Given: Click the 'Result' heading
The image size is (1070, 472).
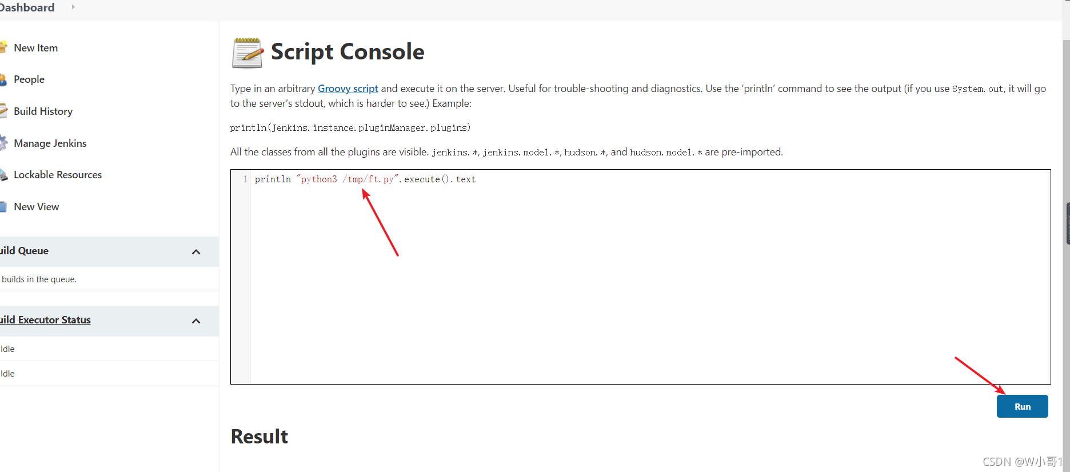Looking at the screenshot, I should pos(259,437).
